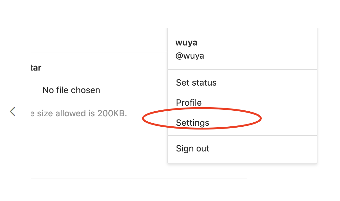Select Profile in the user dropdown
340x201 pixels.
[x=189, y=103]
